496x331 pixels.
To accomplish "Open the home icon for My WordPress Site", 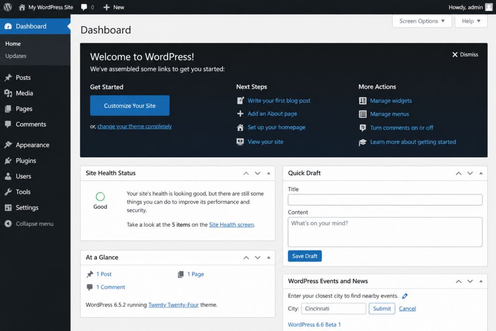I will click(22, 7).
